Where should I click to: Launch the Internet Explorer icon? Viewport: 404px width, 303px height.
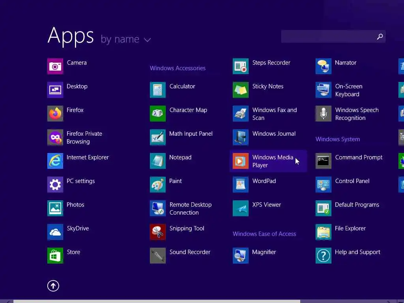pos(55,161)
